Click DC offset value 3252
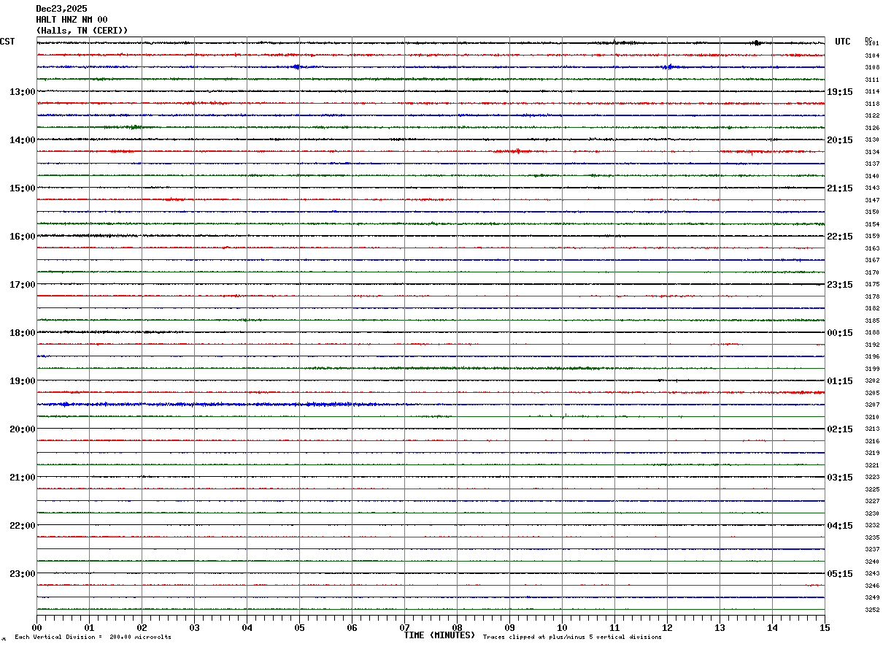The image size is (883, 647). (x=872, y=610)
